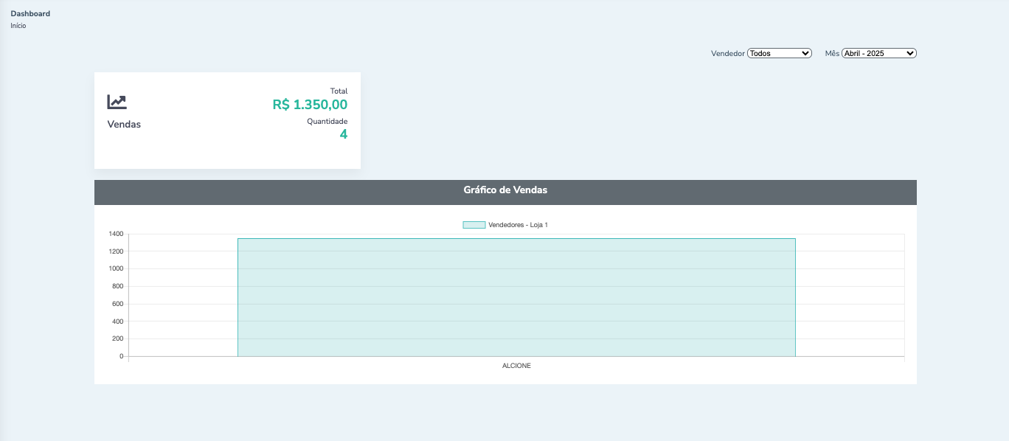The image size is (1009, 441).
Task: Select the Gráfico de Vendas header
Action: point(505,190)
